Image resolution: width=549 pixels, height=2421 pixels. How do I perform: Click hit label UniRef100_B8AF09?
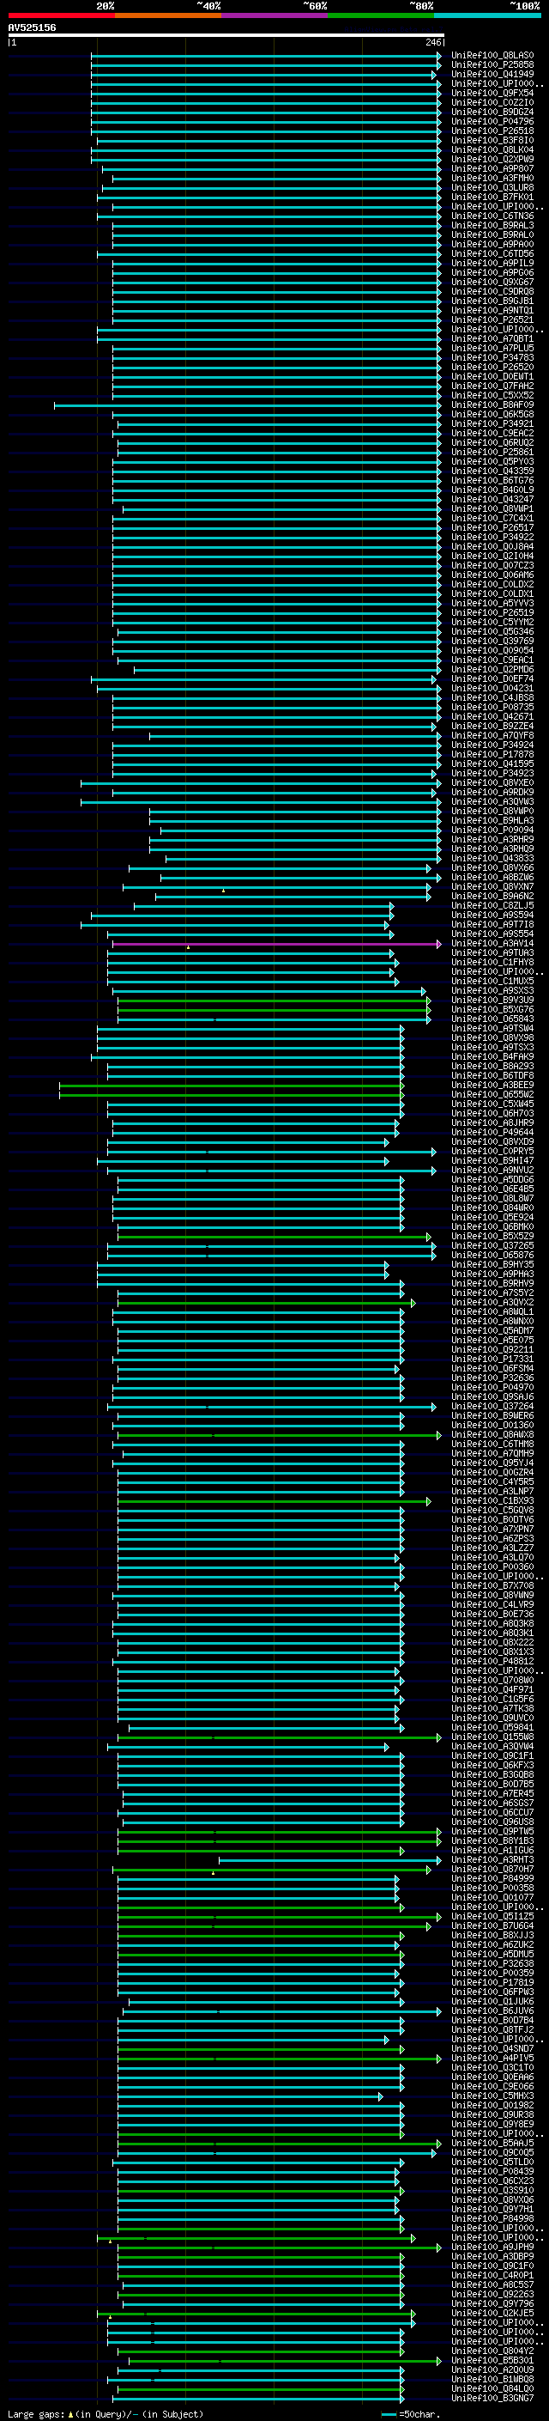point(492,405)
